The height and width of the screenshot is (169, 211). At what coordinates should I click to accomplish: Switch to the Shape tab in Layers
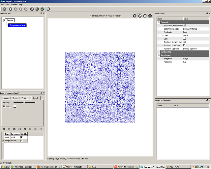point(15,98)
